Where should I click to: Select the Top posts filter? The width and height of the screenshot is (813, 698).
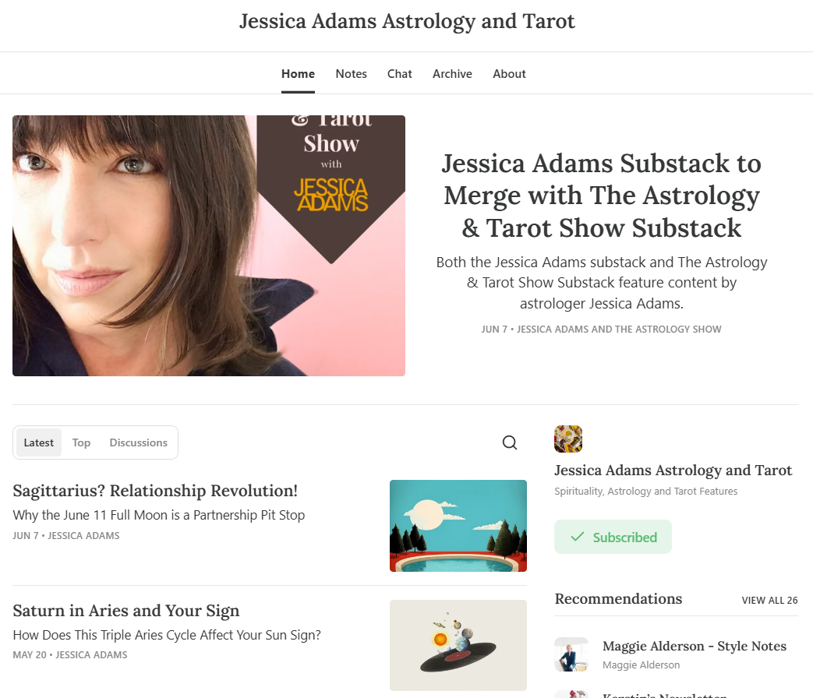tap(81, 442)
